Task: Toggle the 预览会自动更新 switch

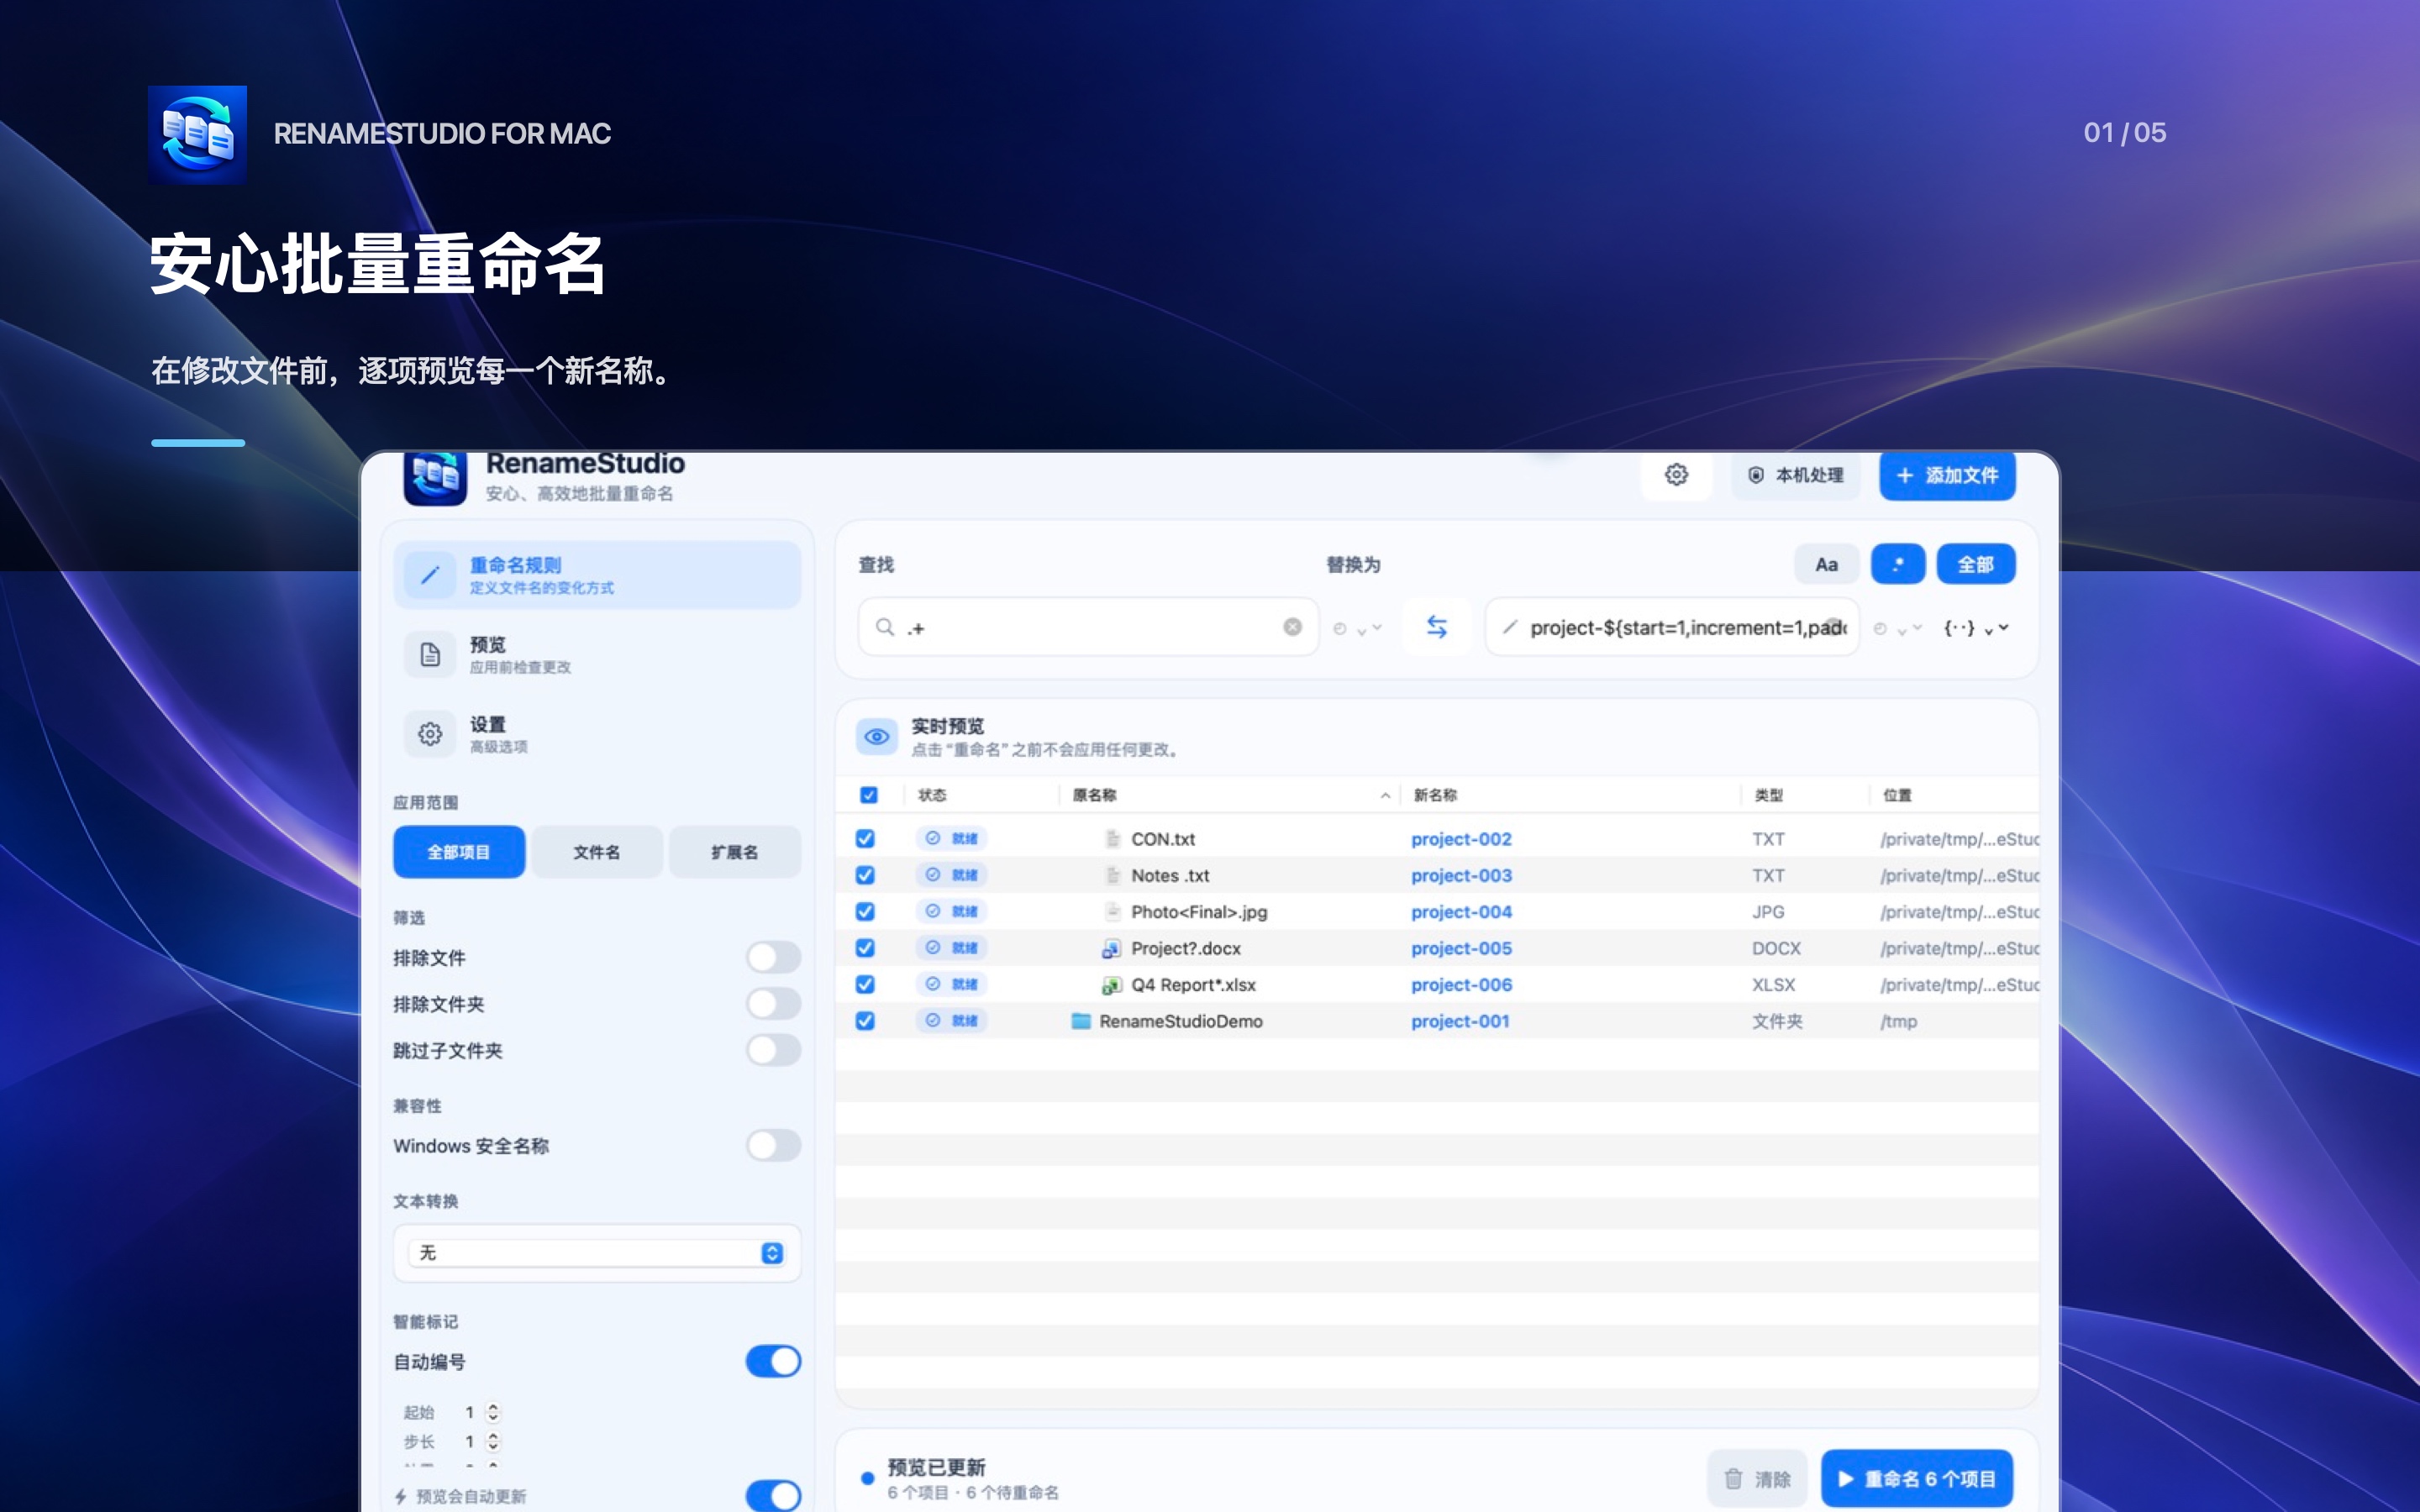Action: point(773,1496)
